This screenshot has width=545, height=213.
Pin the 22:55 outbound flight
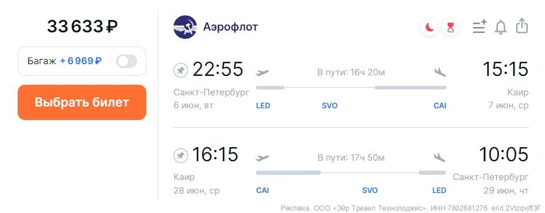180,71
